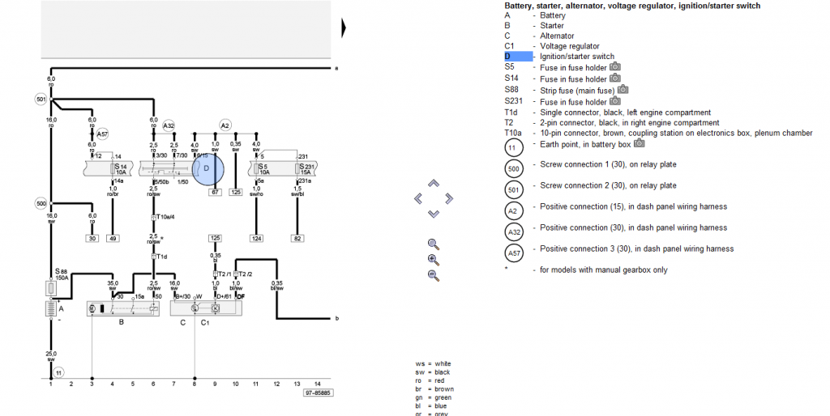Click the 501 screw connection circle in the diagram
Screen dimensions: 830x416
(x=41, y=99)
